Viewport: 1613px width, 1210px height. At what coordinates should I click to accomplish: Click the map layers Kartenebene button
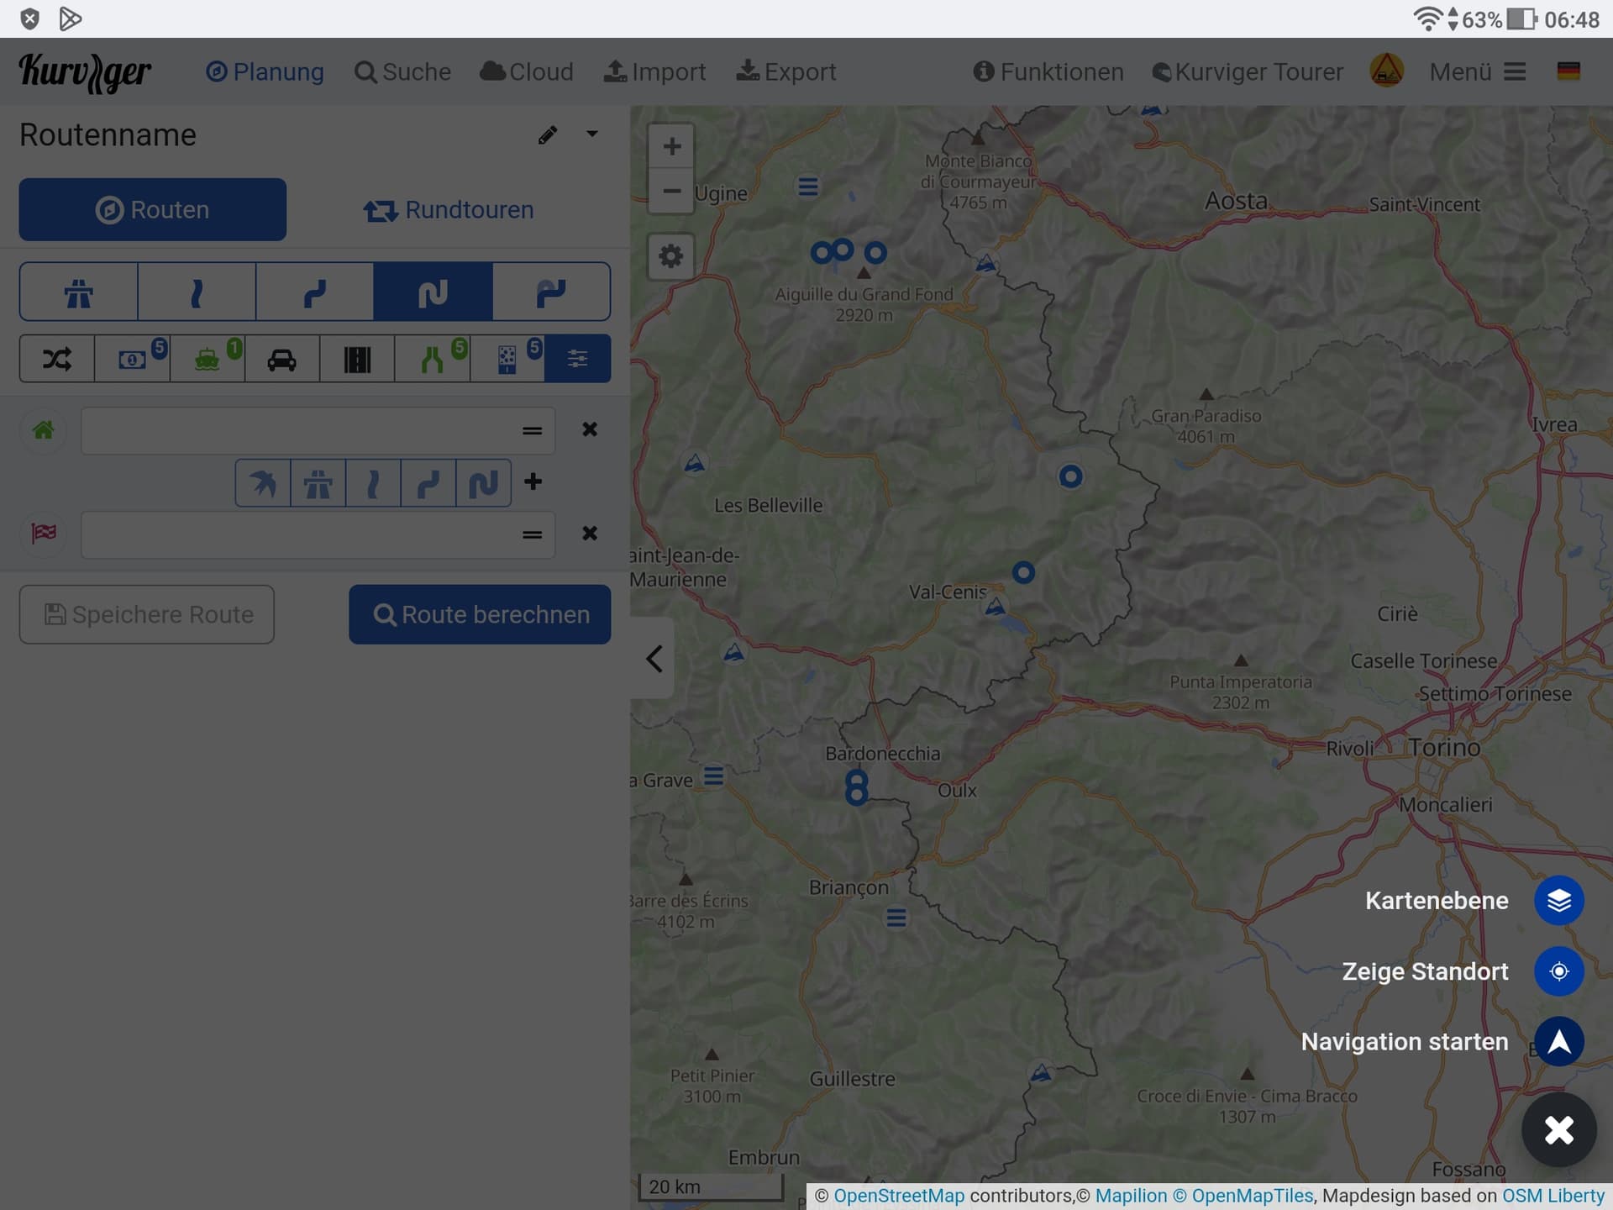coord(1558,901)
